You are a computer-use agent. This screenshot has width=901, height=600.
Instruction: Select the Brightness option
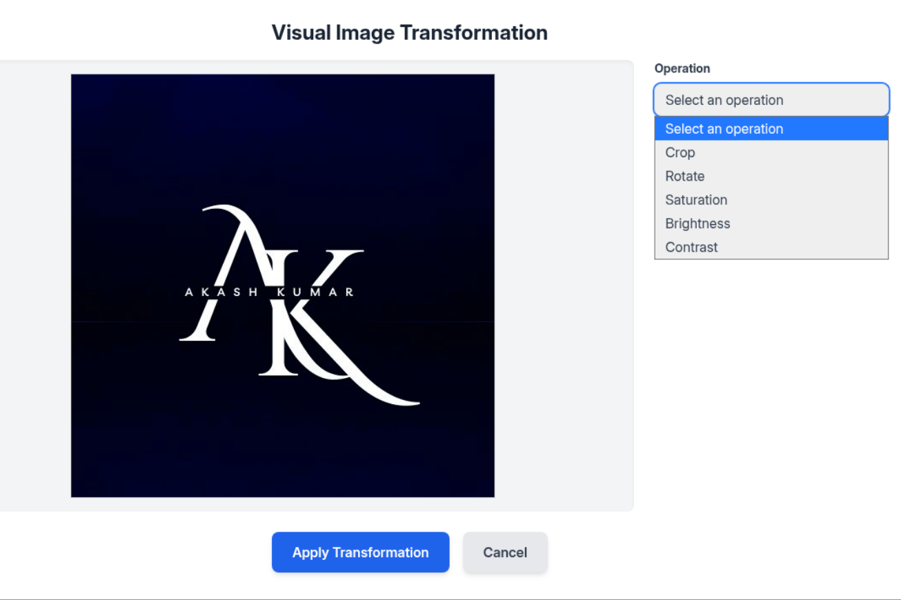[771, 223]
